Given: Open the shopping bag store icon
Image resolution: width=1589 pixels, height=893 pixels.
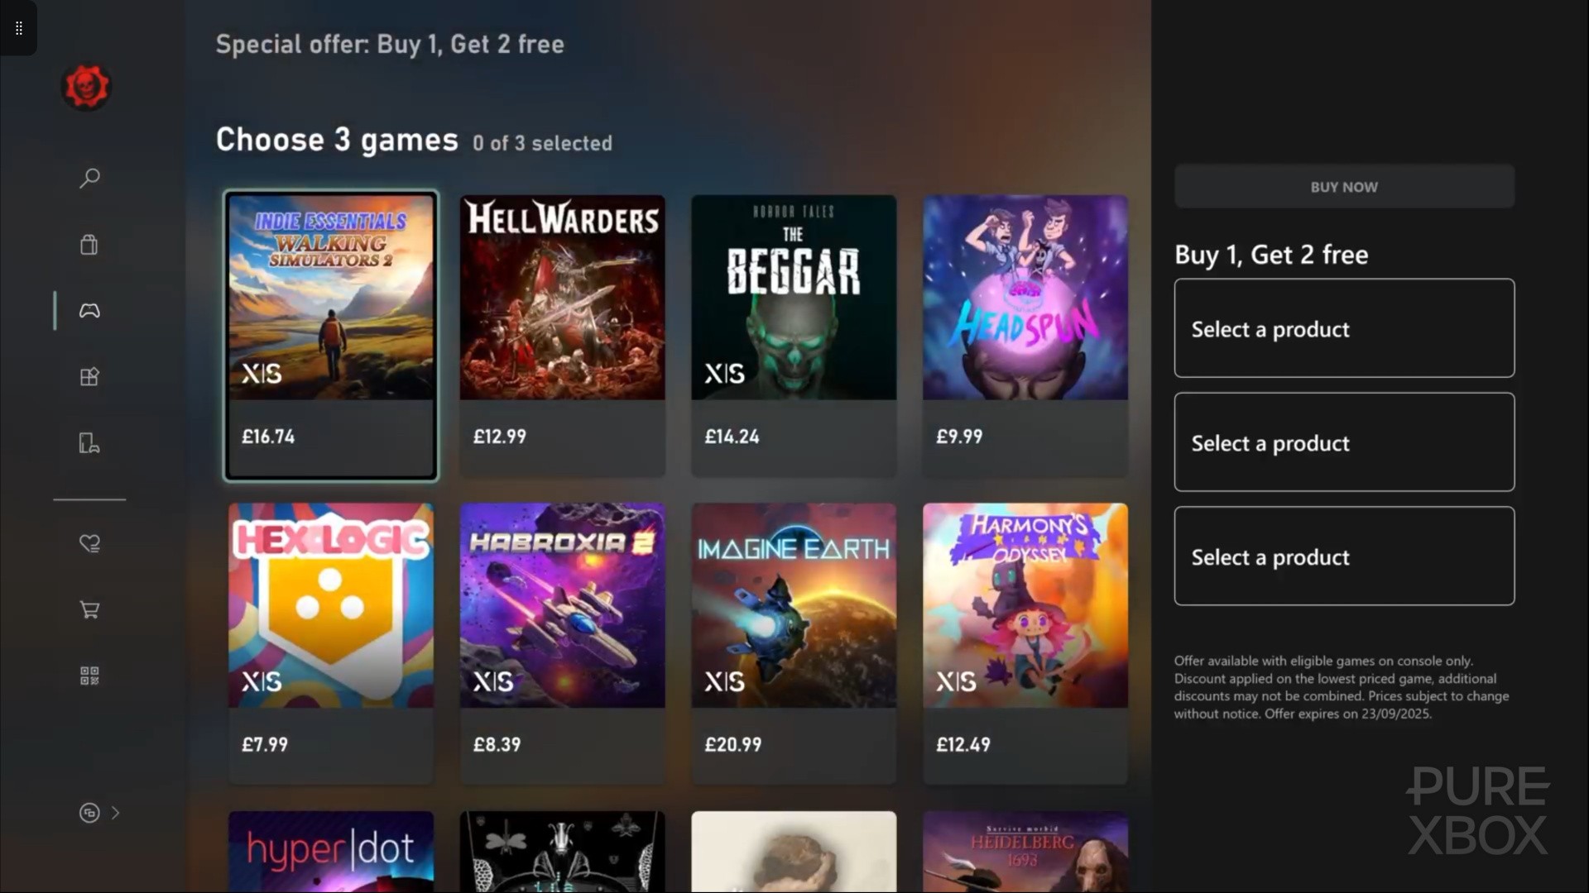Looking at the screenshot, I should tap(89, 244).
